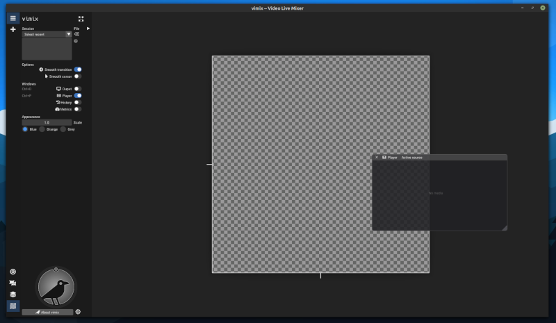Image resolution: width=556 pixels, height=323 pixels.
Task: Disable the Smooth transition toggle
Action: click(78, 69)
